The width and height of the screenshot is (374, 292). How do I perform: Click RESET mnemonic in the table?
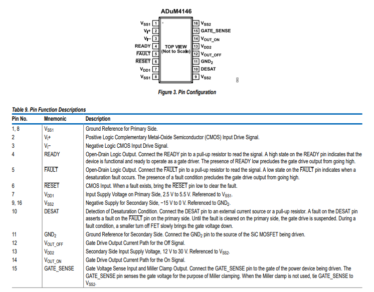click(x=52, y=186)
